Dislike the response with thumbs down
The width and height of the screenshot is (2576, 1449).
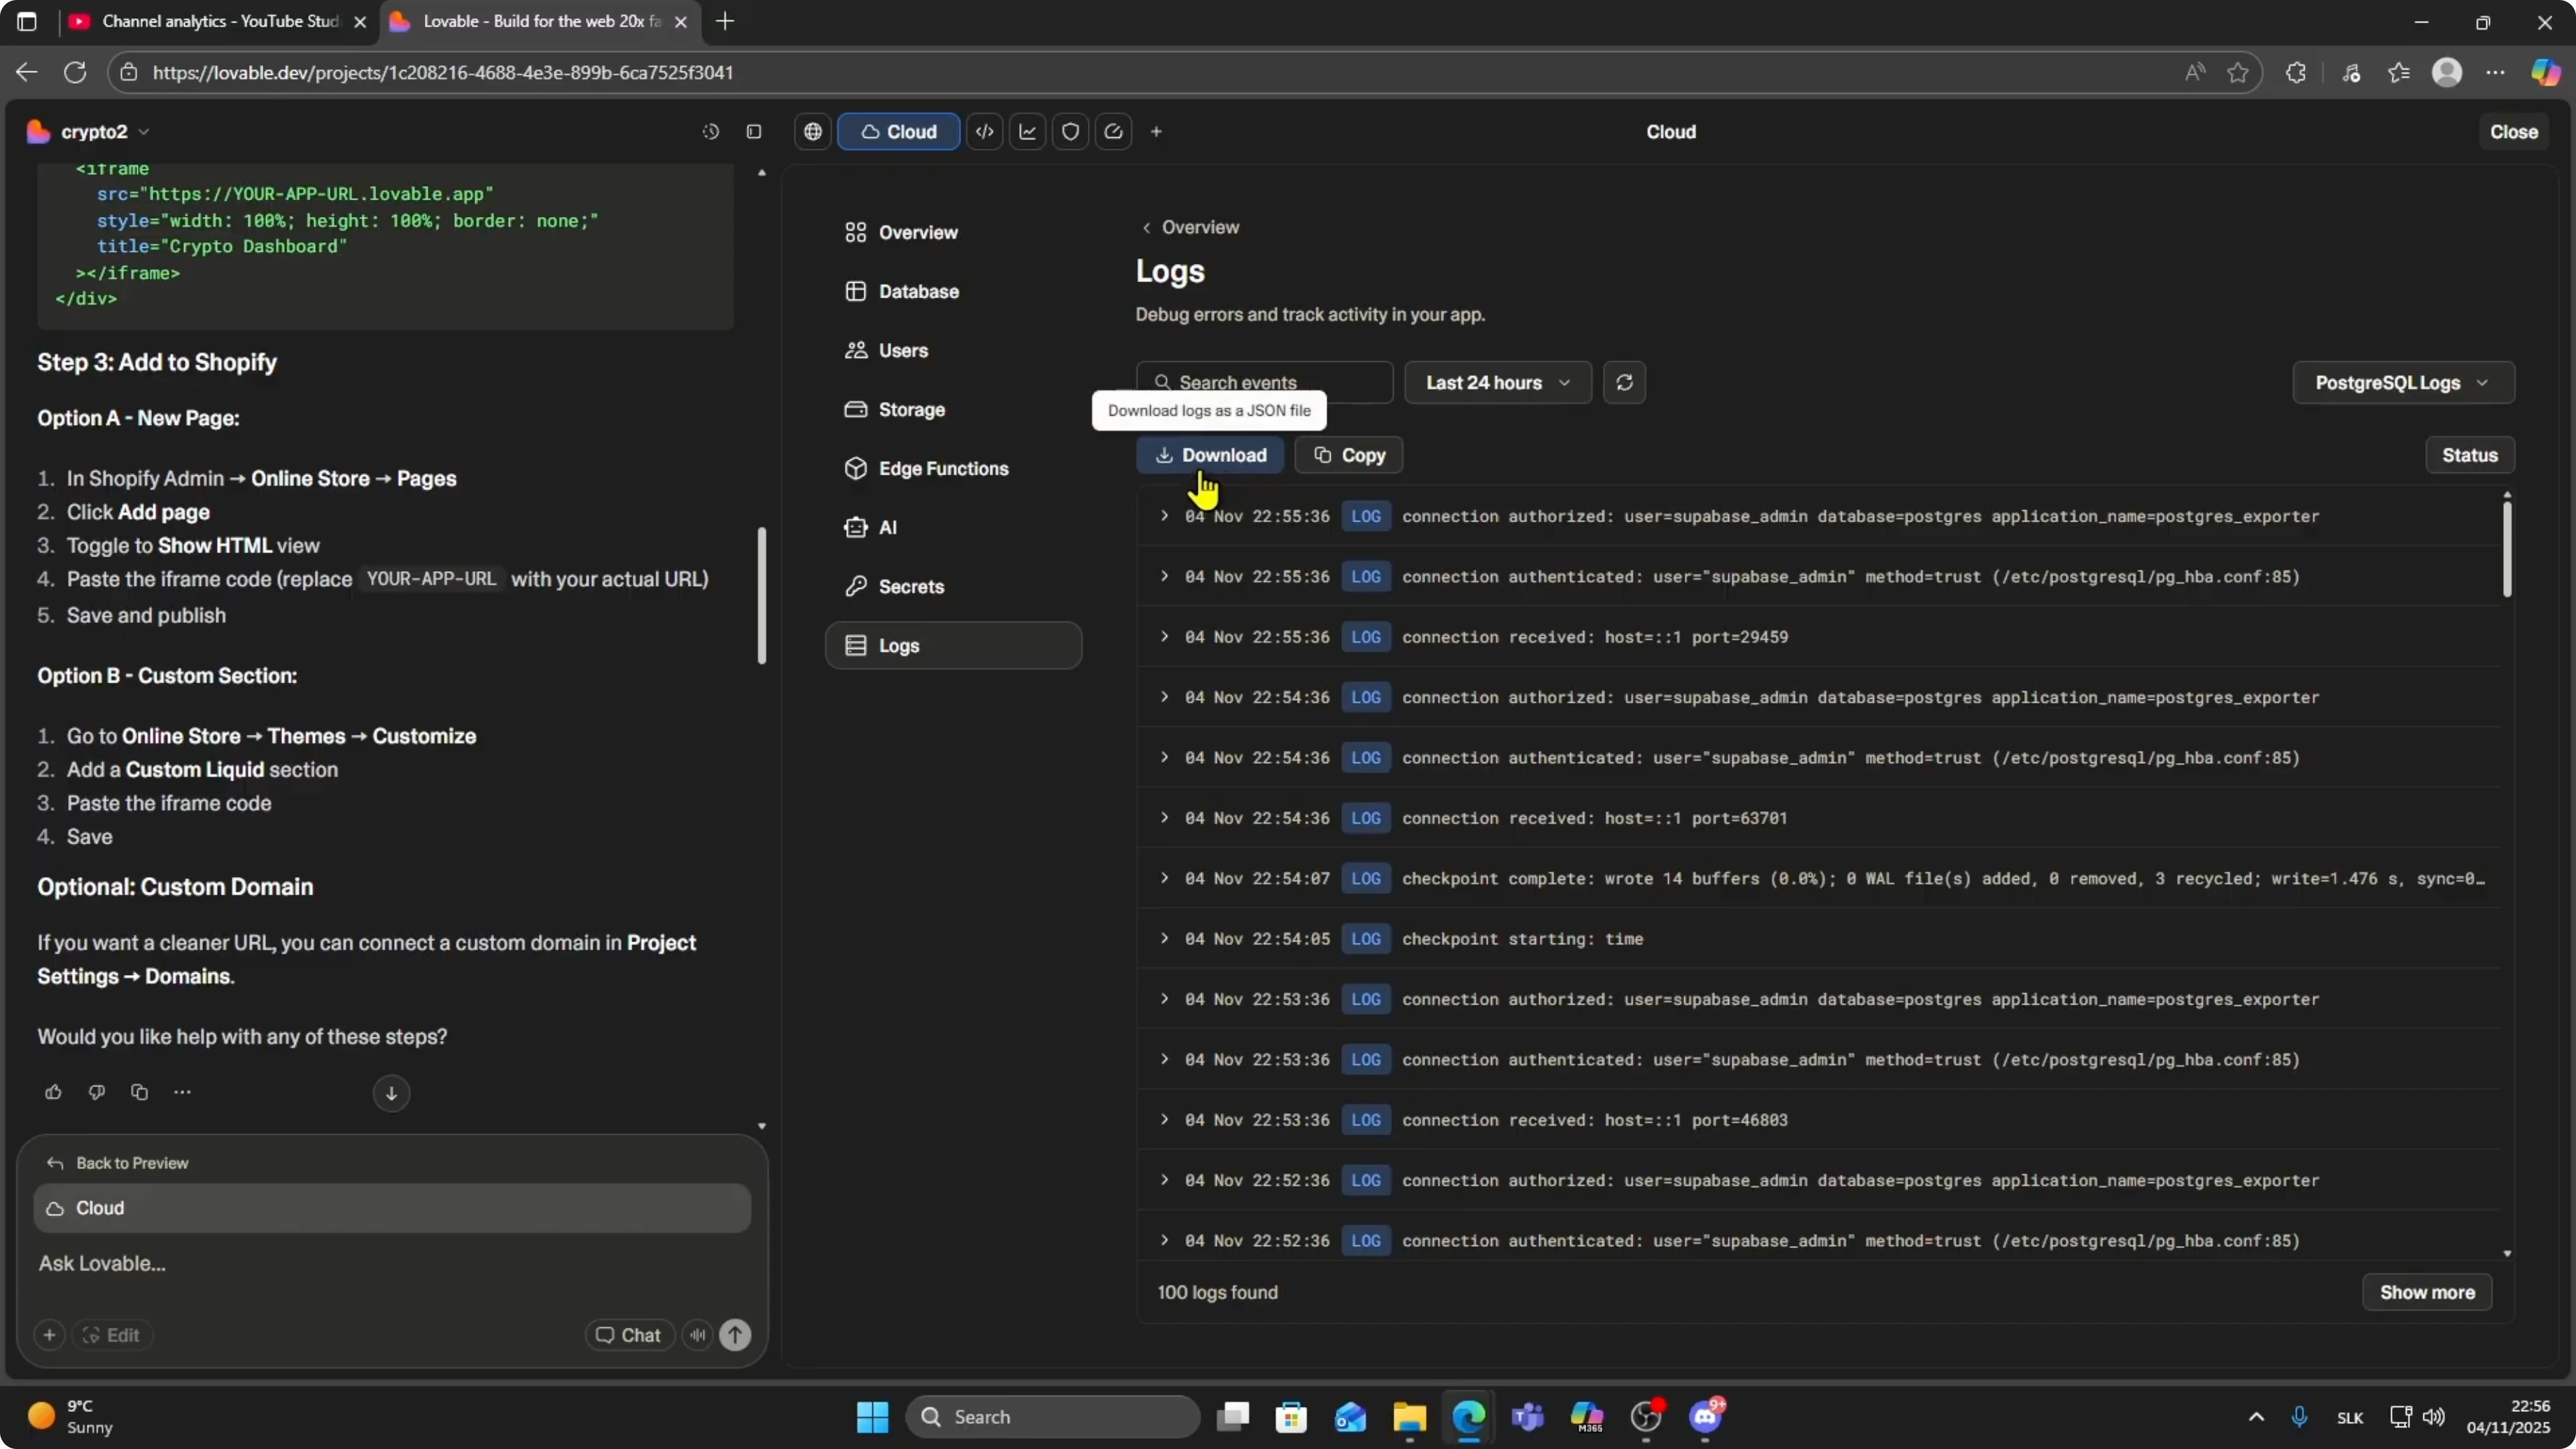pos(96,1092)
